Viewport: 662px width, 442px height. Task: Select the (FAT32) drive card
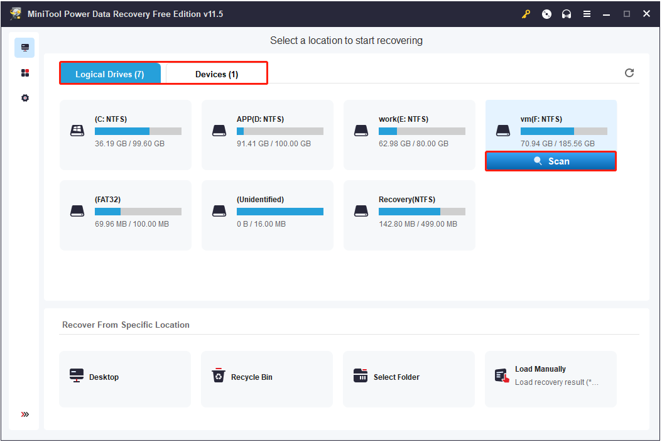pyautogui.click(x=126, y=215)
